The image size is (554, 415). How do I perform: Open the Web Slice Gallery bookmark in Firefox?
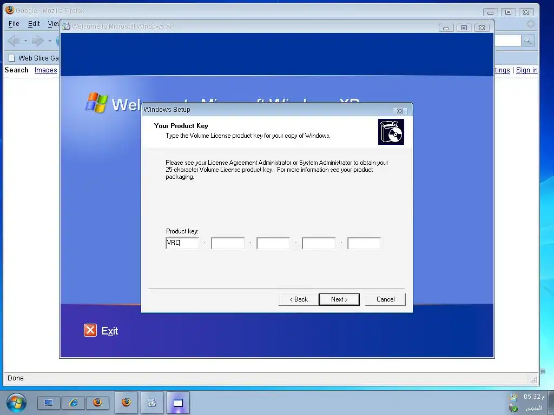(34, 58)
